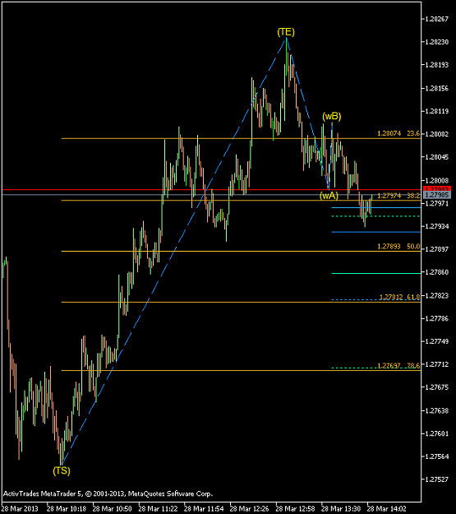Click the 28 Mar 11:54 time label
Screen dimensions: 456x514
click(x=204, y=509)
